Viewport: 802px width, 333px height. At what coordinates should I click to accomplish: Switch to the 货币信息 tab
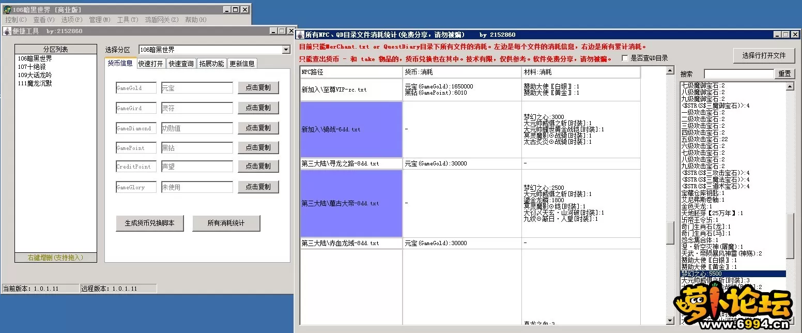[x=120, y=63]
